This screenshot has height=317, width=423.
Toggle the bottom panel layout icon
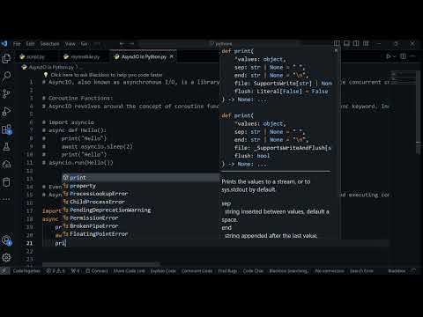pos(346,43)
